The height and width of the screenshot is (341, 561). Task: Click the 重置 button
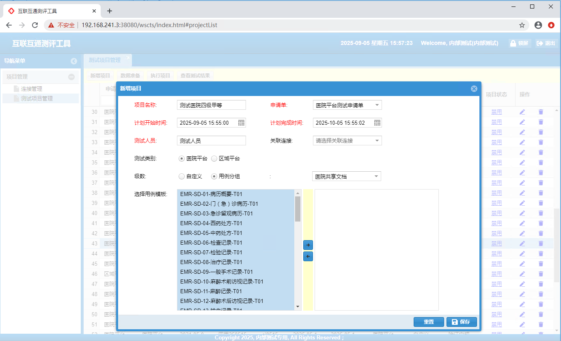[428, 322]
